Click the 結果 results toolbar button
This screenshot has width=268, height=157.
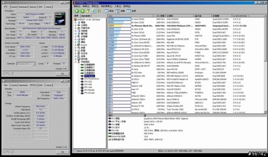point(131,11)
